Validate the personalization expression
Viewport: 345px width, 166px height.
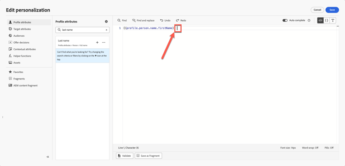[124, 156]
